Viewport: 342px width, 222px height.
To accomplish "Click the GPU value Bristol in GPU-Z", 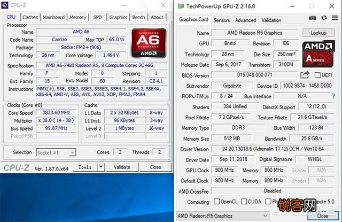I will (x=230, y=43).
